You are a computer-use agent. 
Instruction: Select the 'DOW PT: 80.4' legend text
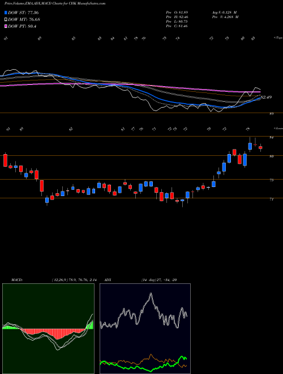(x=22, y=26)
